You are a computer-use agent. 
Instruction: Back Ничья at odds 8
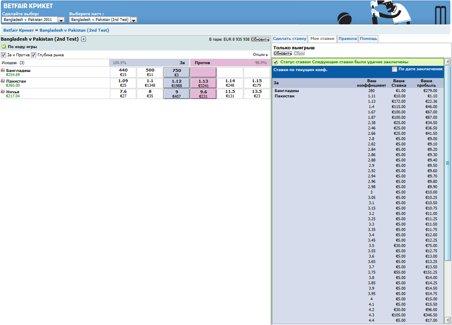pyautogui.click(x=150, y=94)
